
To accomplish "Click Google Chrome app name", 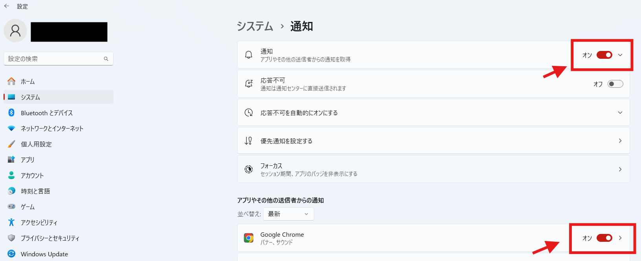I will (x=282, y=234).
